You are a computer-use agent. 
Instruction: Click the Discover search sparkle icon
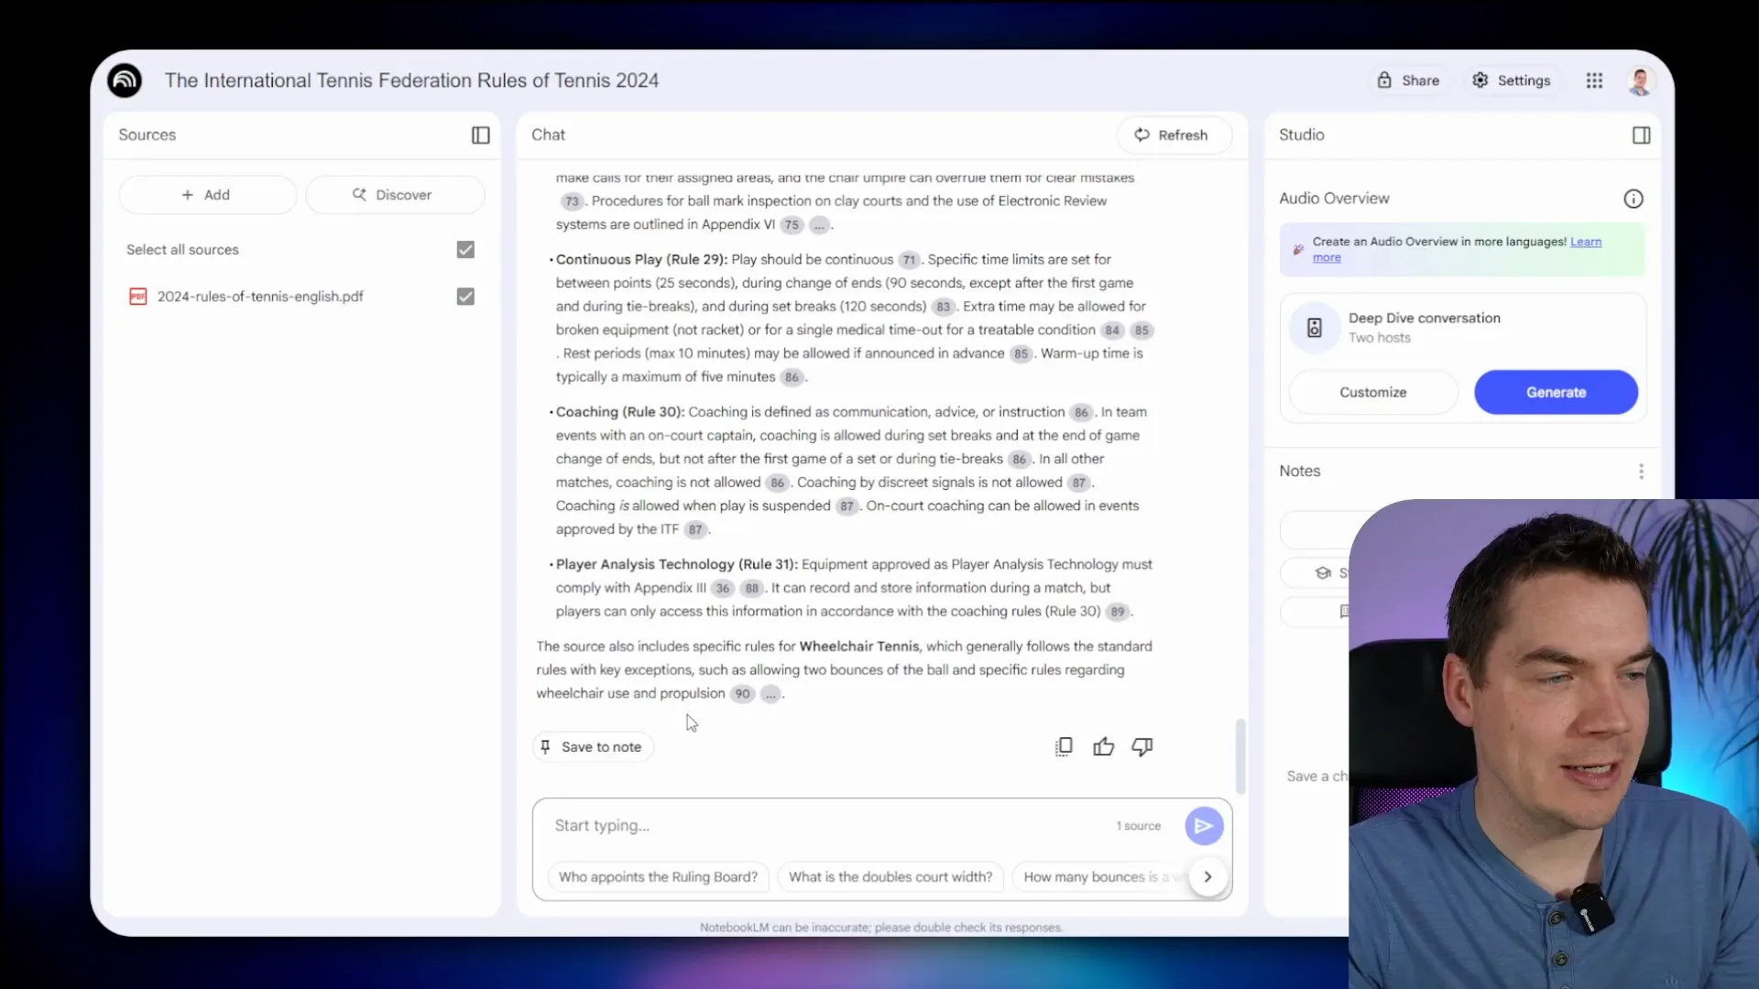(359, 195)
